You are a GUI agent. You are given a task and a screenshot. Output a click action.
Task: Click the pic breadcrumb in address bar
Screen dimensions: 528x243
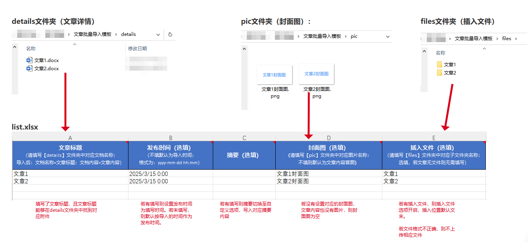point(354,36)
